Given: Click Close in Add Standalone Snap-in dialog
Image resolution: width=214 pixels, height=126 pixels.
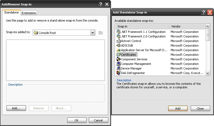Looking at the screenshot, I should point(200,108).
